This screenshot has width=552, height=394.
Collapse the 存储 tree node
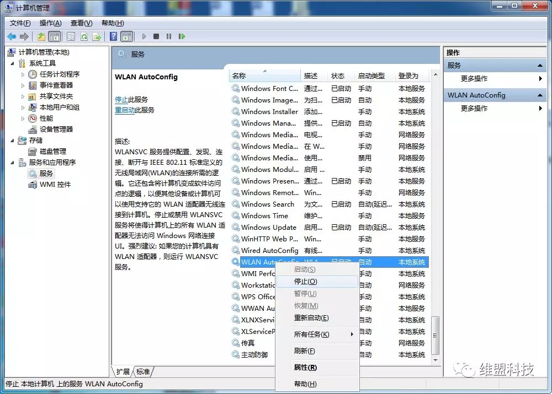12,141
